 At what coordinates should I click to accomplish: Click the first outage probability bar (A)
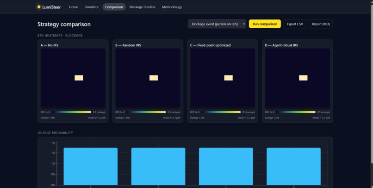click(91, 166)
